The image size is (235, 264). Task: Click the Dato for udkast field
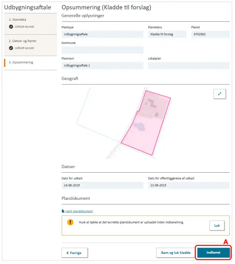click(102, 186)
